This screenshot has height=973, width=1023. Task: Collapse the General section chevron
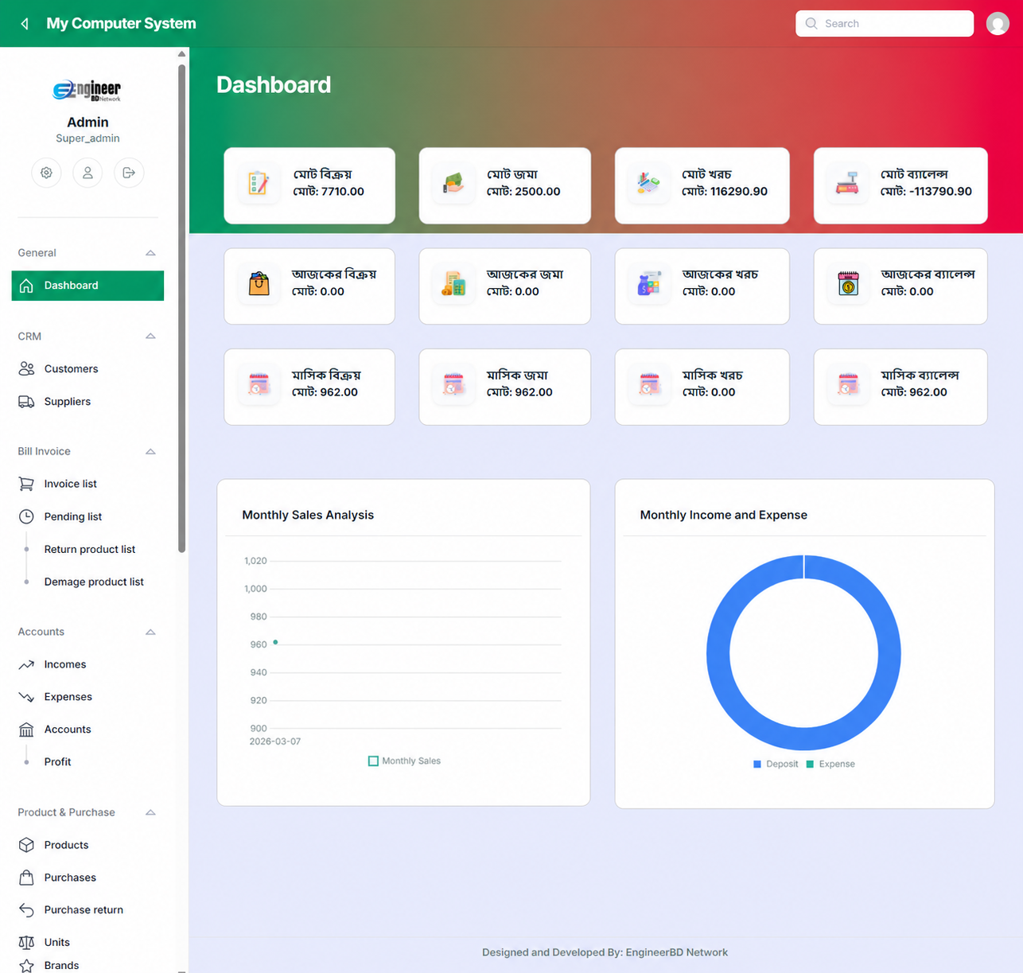pyautogui.click(x=150, y=253)
